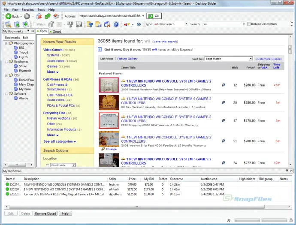
Task: Switch to the Open tab
Action: click(x=42, y=31)
